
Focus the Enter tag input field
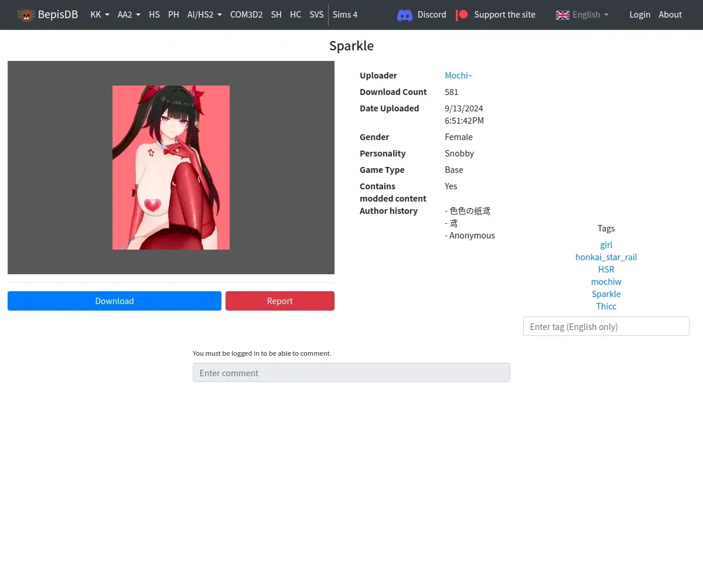(606, 326)
